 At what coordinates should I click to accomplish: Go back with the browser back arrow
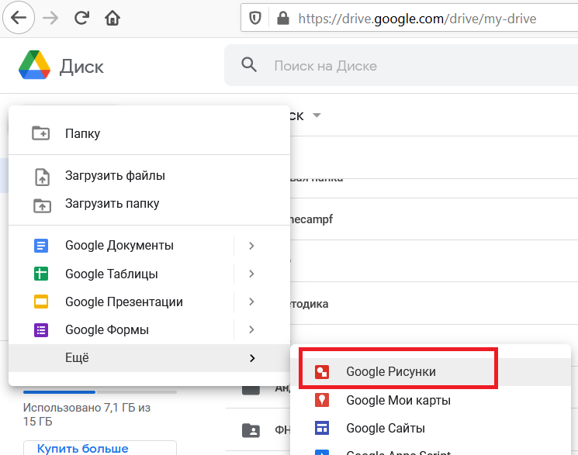pyautogui.click(x=19, y=17)
